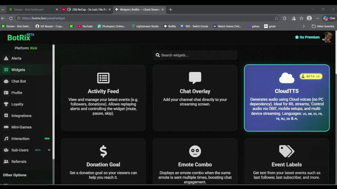Switch to the NoCap YouTube tab
Screen dimensions: 337x189
[x=86, y=9]
